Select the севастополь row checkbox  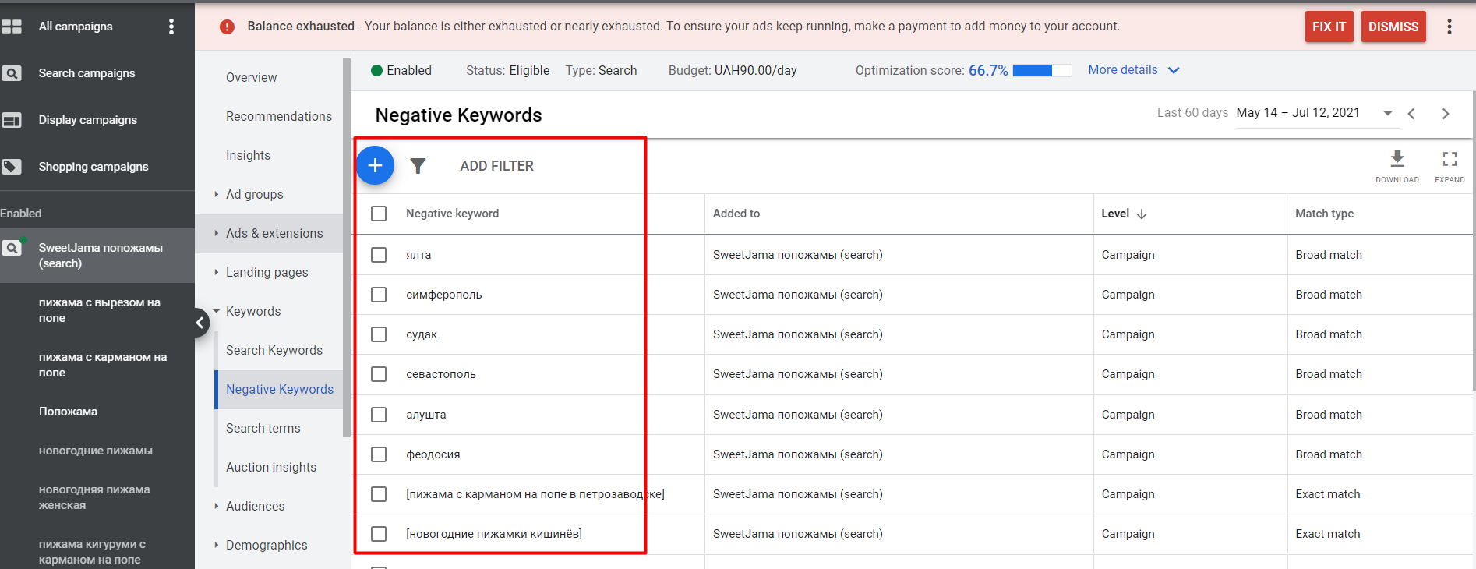(x=379, y=374)
